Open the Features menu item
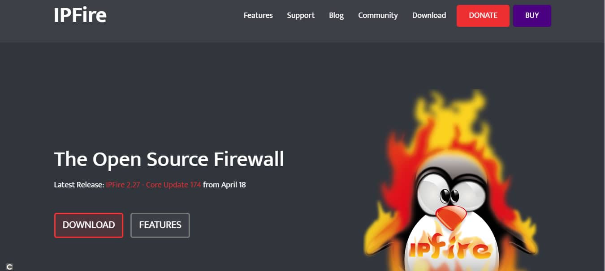 258,15
